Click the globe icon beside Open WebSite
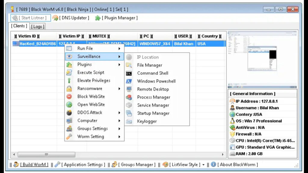Screen dimensions: 308x173 point(69,105)
